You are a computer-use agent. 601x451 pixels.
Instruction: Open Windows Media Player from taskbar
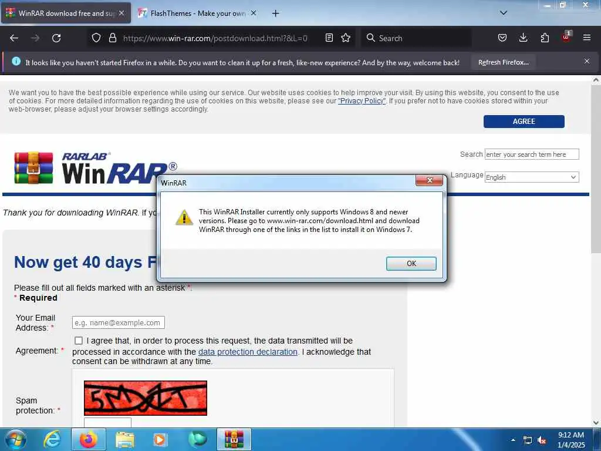(160, 439)
